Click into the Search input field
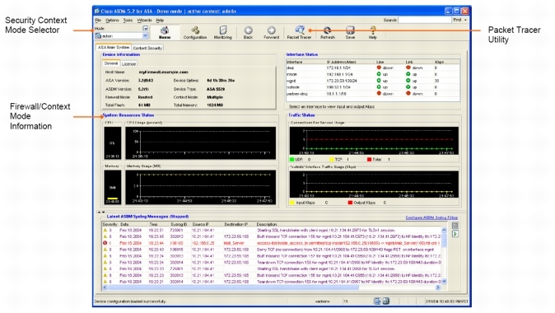This screenshot has width=555, height=313. click(x=425, y=21)
